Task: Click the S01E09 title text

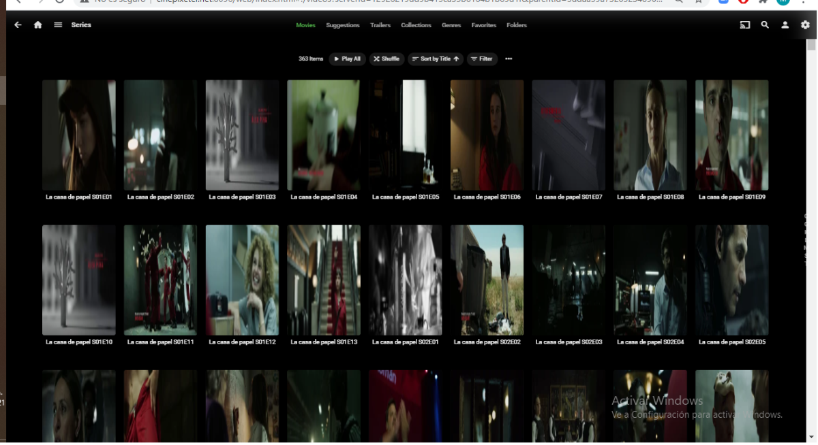Action: 732,197
